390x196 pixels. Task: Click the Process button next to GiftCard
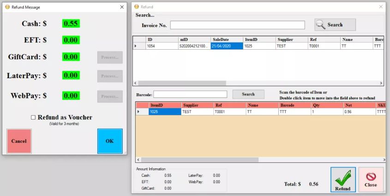(x=110, y=57)
